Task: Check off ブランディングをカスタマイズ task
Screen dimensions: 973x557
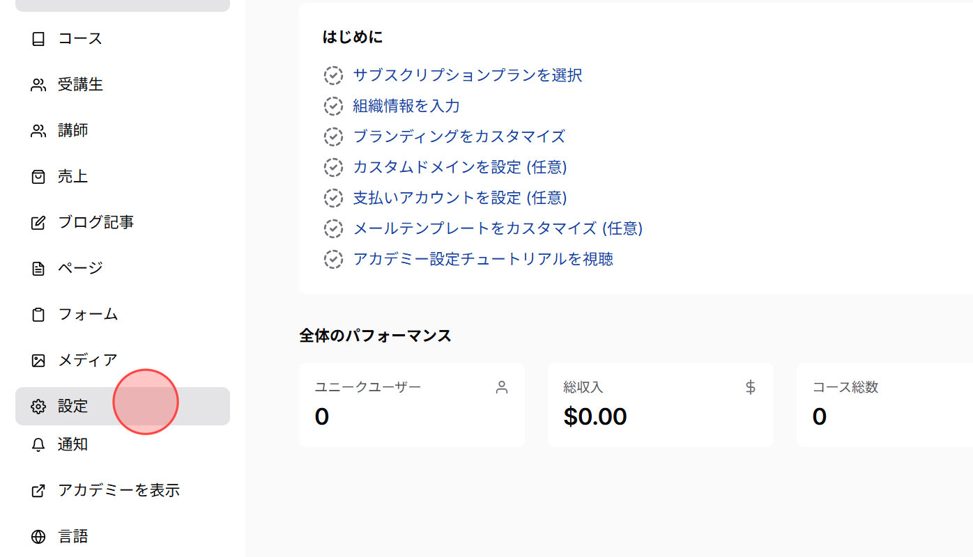Action: coord(333,136)
